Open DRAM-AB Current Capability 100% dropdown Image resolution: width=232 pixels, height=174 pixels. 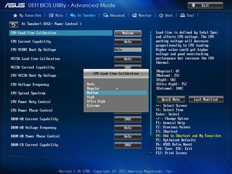pos(128,119)
